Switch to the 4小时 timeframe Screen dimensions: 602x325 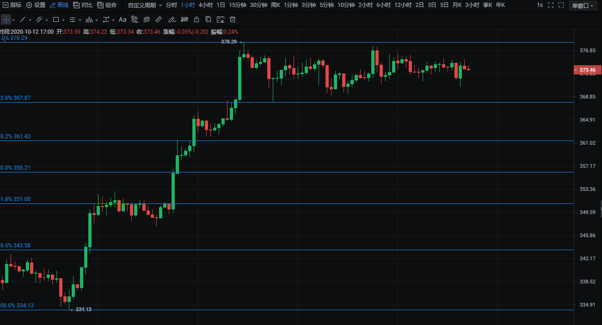tap(205, 5)
